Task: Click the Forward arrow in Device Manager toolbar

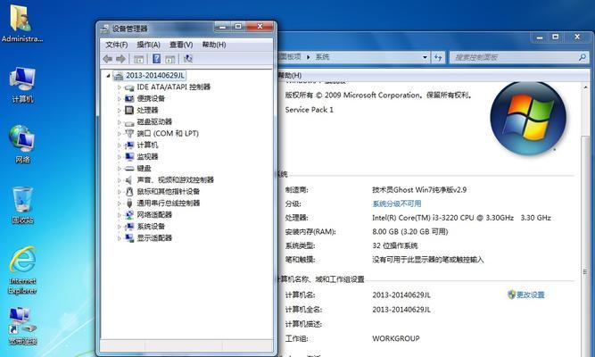Action: [120, 59]
